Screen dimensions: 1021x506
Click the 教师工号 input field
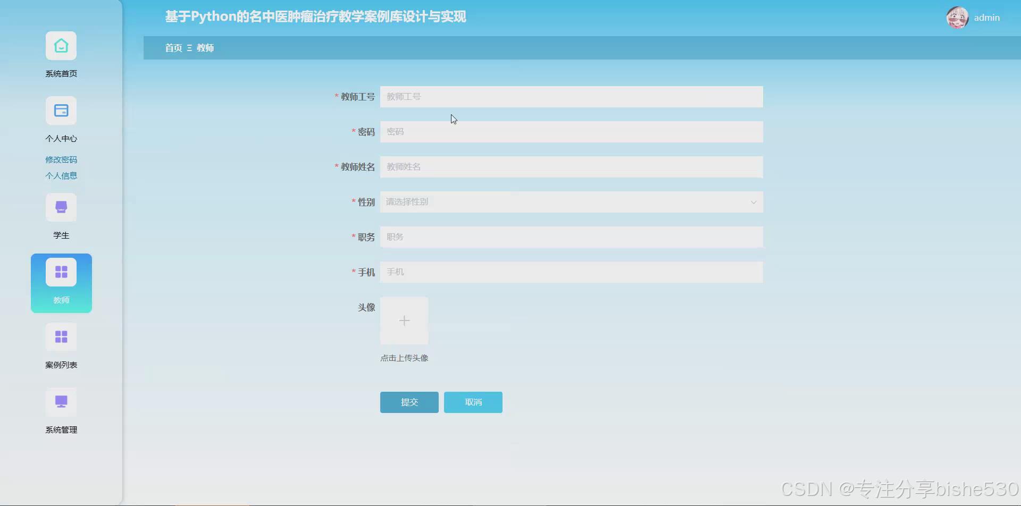coord(571,97)
